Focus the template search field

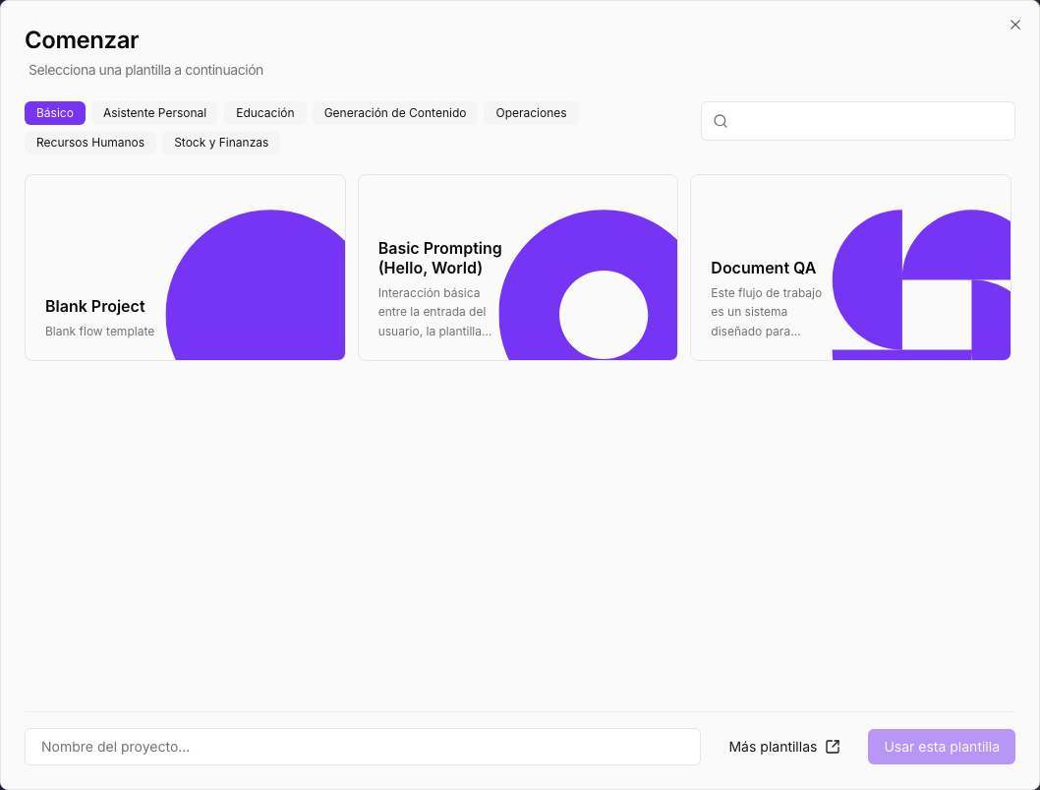857,121
